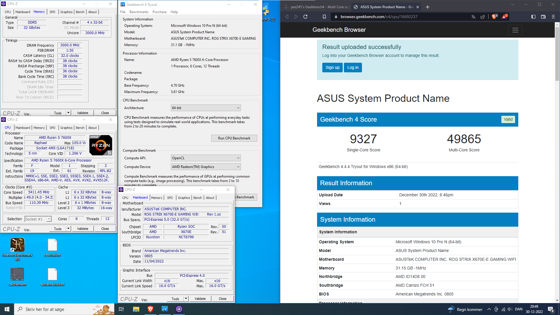Click Validate in CPU-Z CPU window
The image size is (560, 315).
tap(83, 229)
